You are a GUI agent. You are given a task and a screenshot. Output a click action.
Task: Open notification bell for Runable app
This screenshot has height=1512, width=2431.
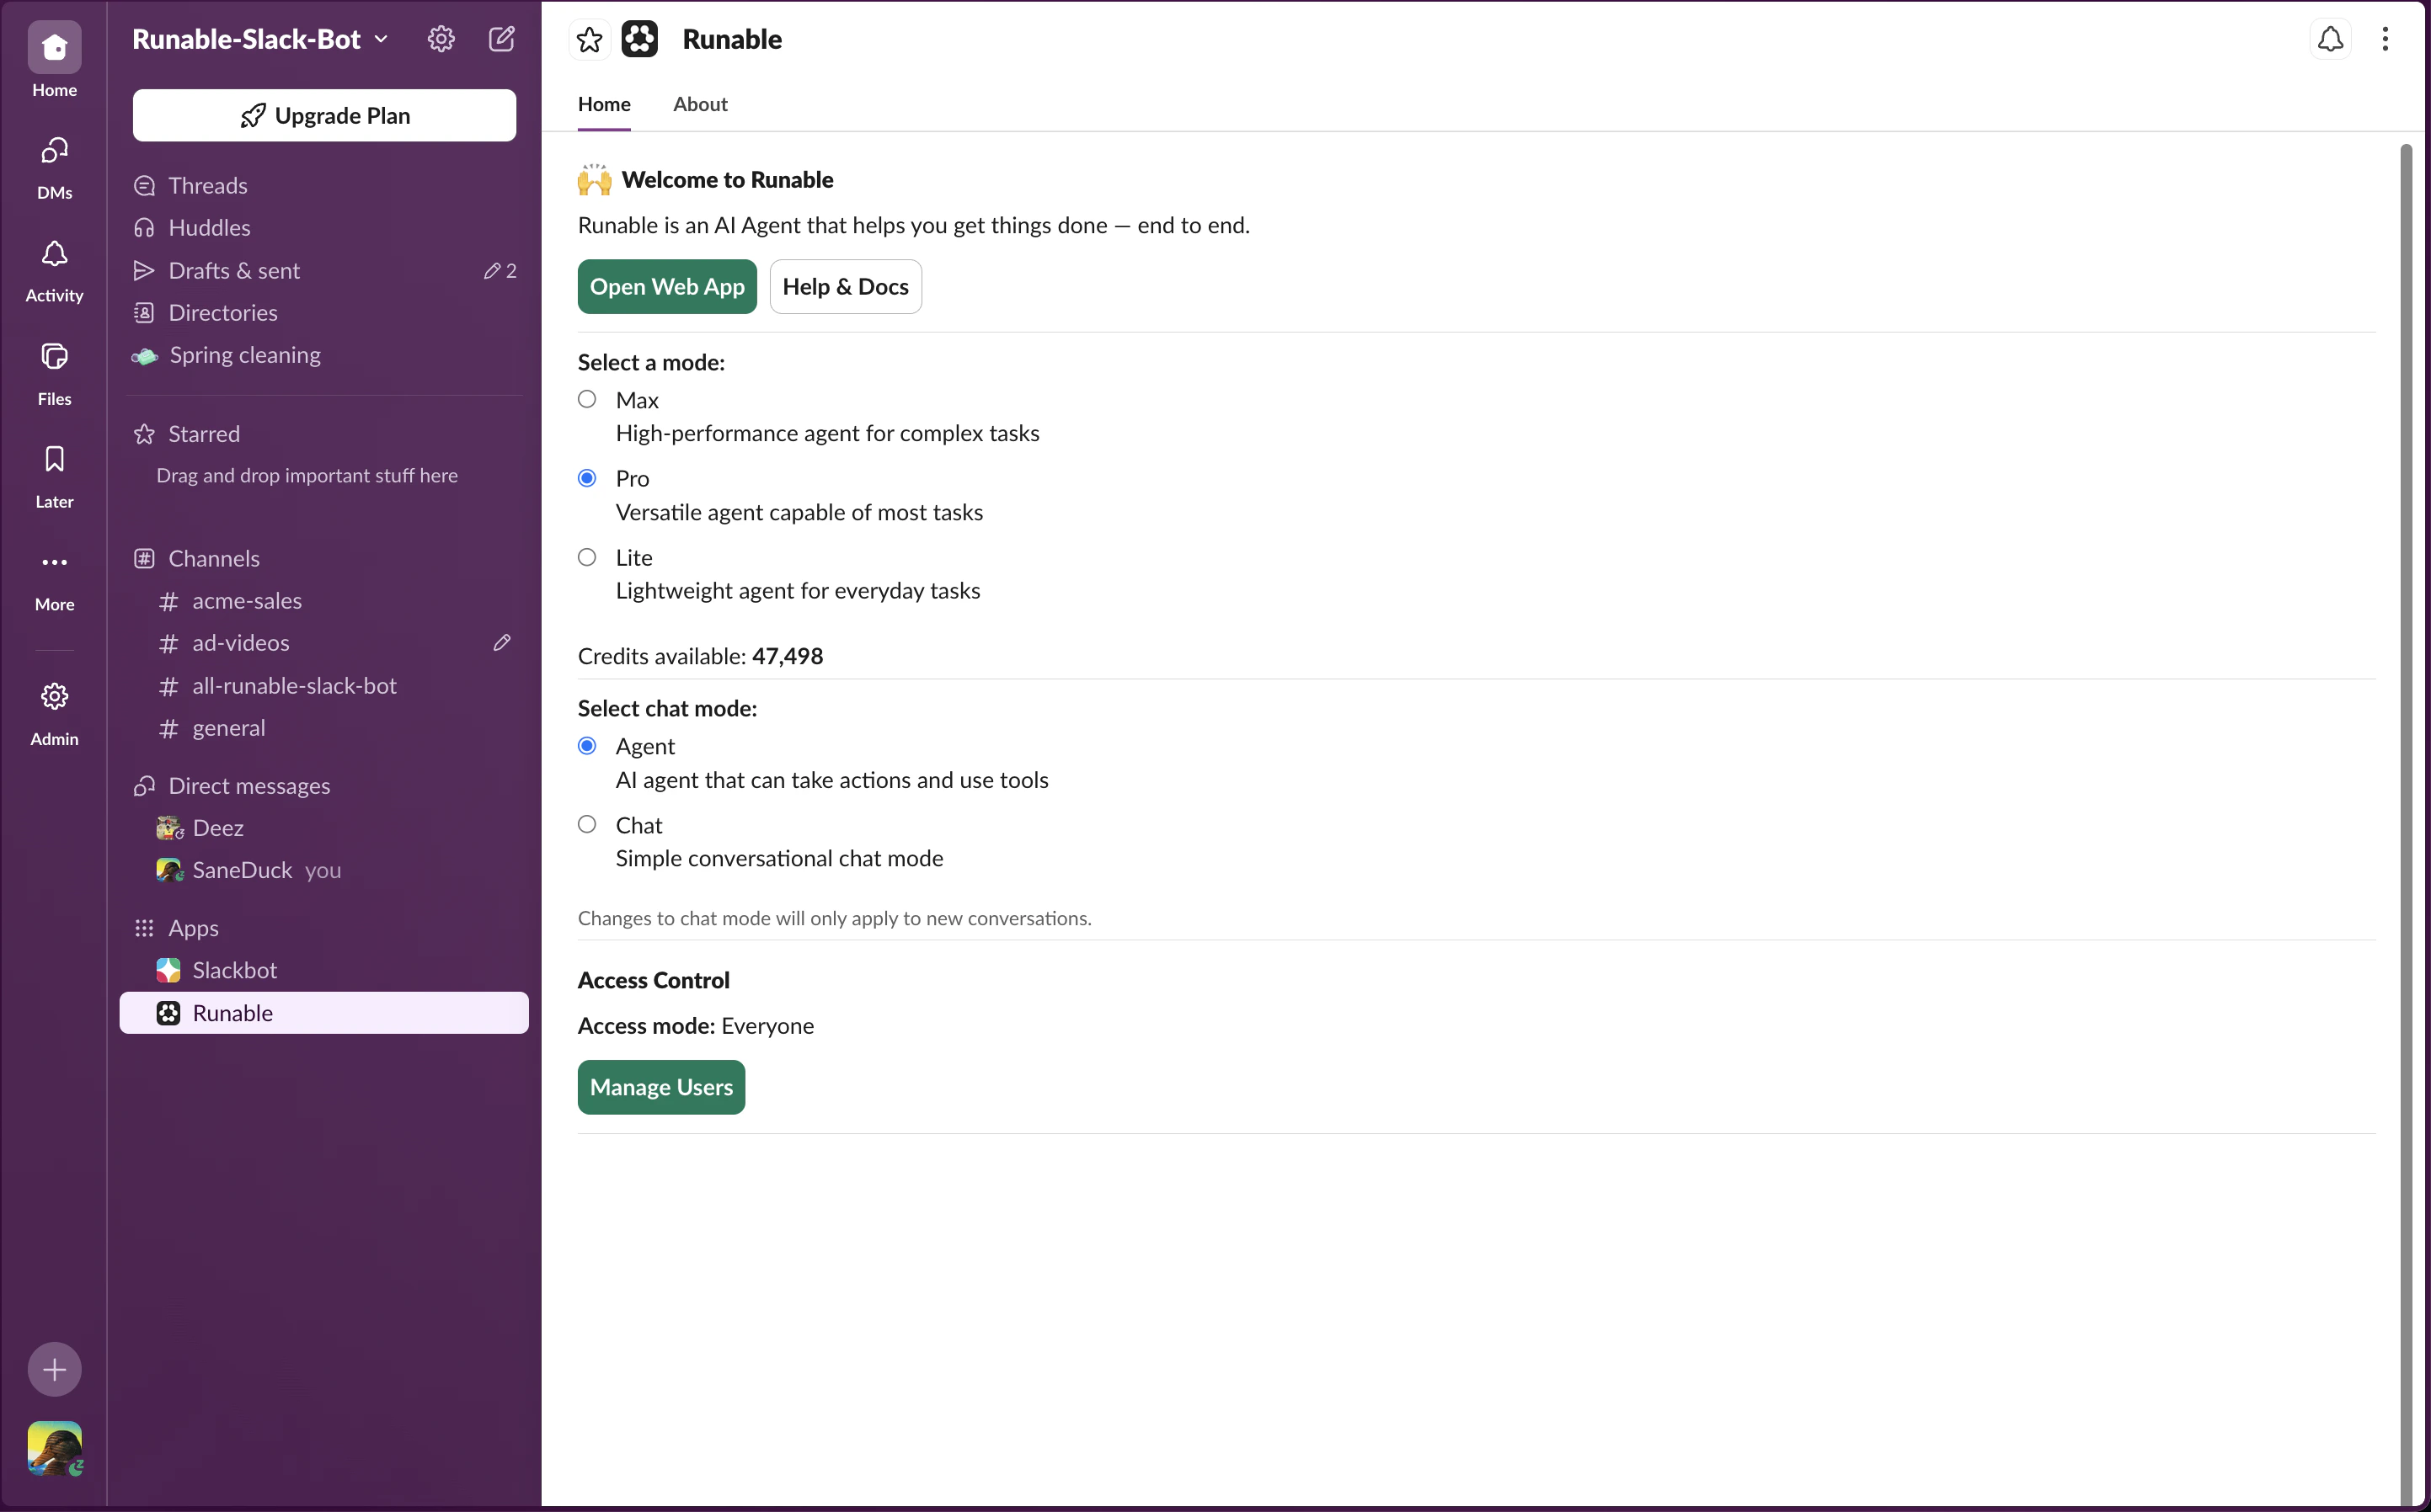point(2330,39)
